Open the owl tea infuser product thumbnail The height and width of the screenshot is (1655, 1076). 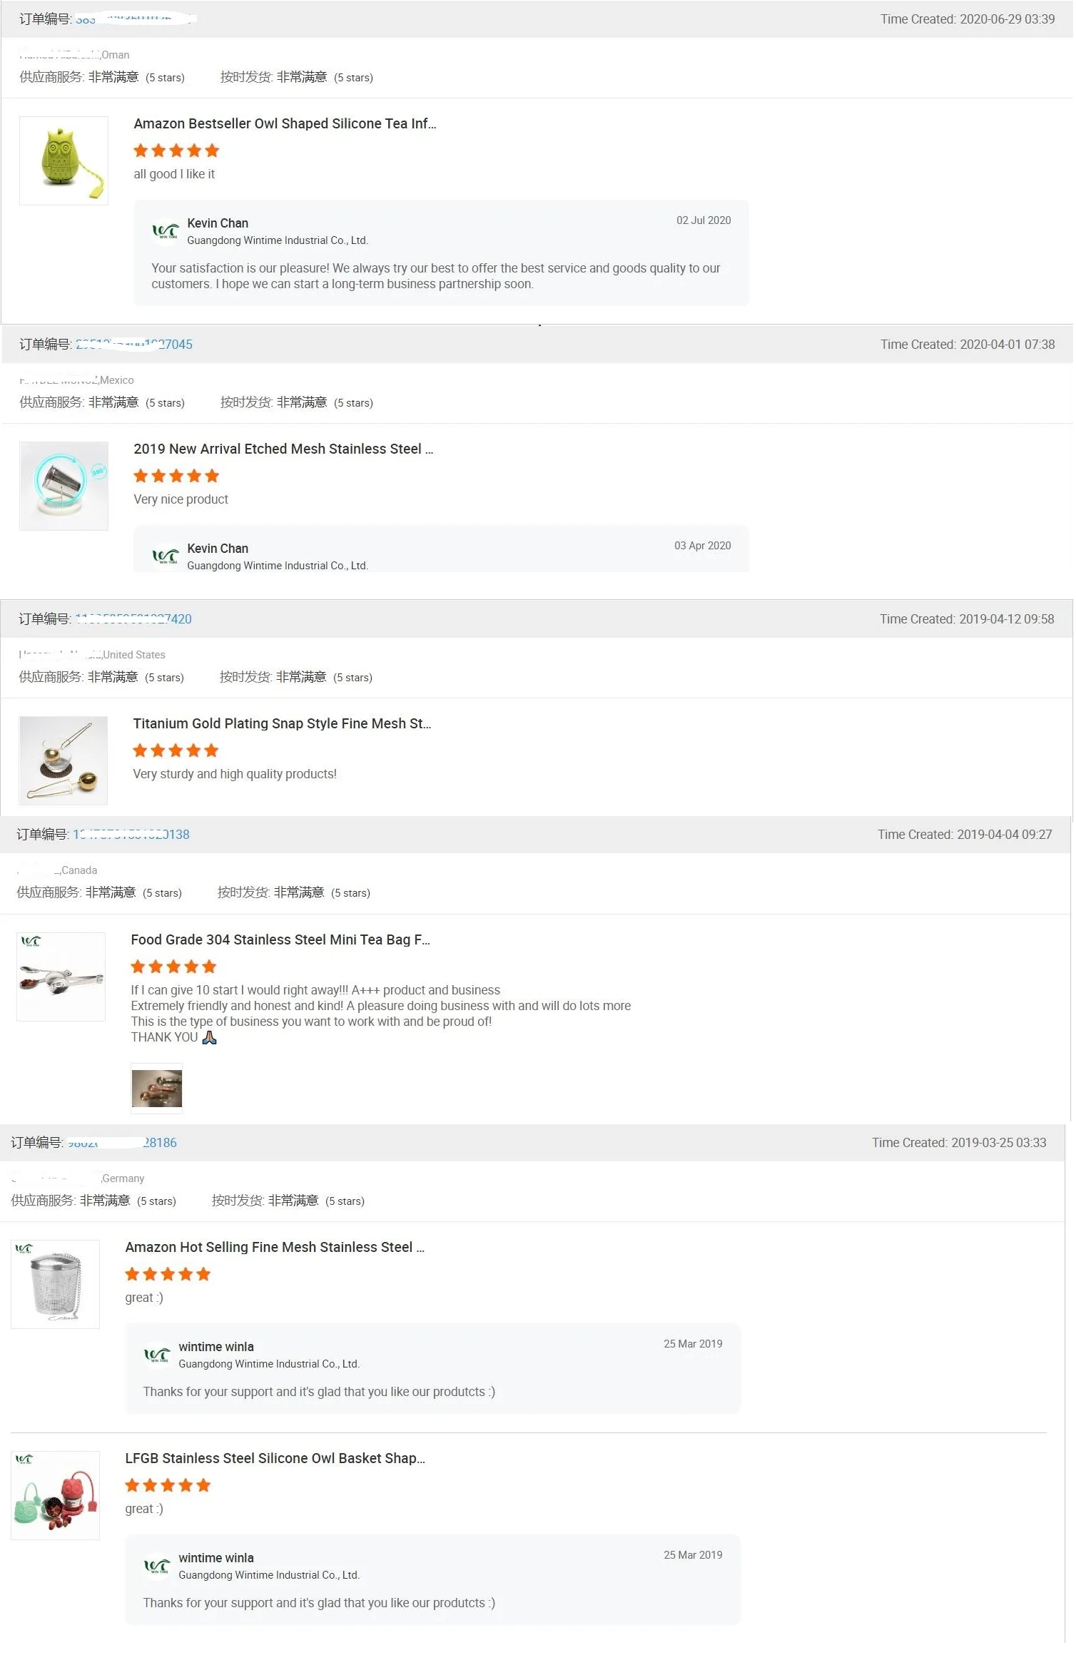pyautogui.click(x=64, y=161)
